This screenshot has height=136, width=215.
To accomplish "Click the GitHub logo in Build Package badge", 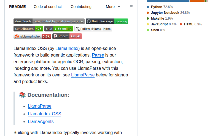I will coord(89,21).
